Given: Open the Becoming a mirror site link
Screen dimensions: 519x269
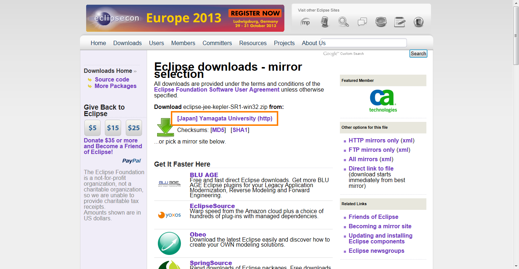Looking at the screenshot, I should (380, 226).
